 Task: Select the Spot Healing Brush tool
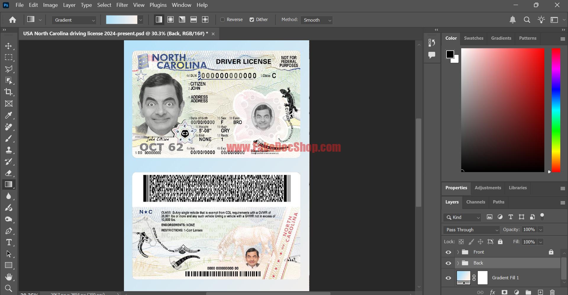pos(9,127)
